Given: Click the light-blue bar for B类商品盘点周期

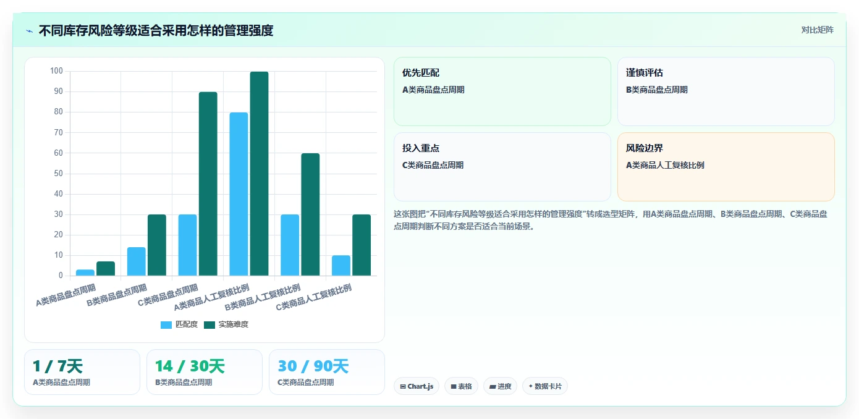Looking at the screenshot, I should (137, 261).
